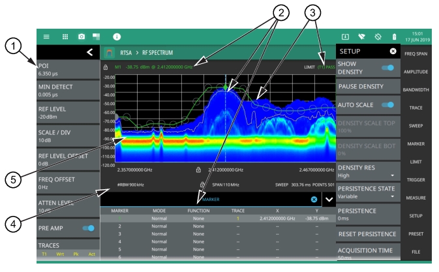This screenshot has height=272, width=439.
Task: Open the AMPLITUDE menu
Action: [x=416, y=71]
